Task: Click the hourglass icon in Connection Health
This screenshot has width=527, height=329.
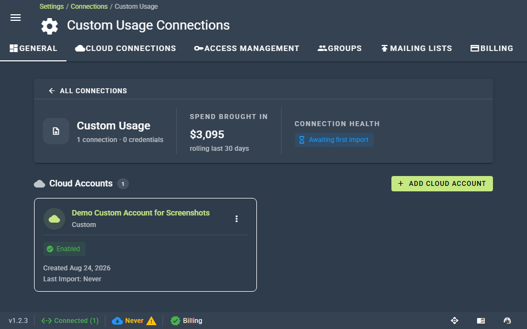Action: coord(302,140)
